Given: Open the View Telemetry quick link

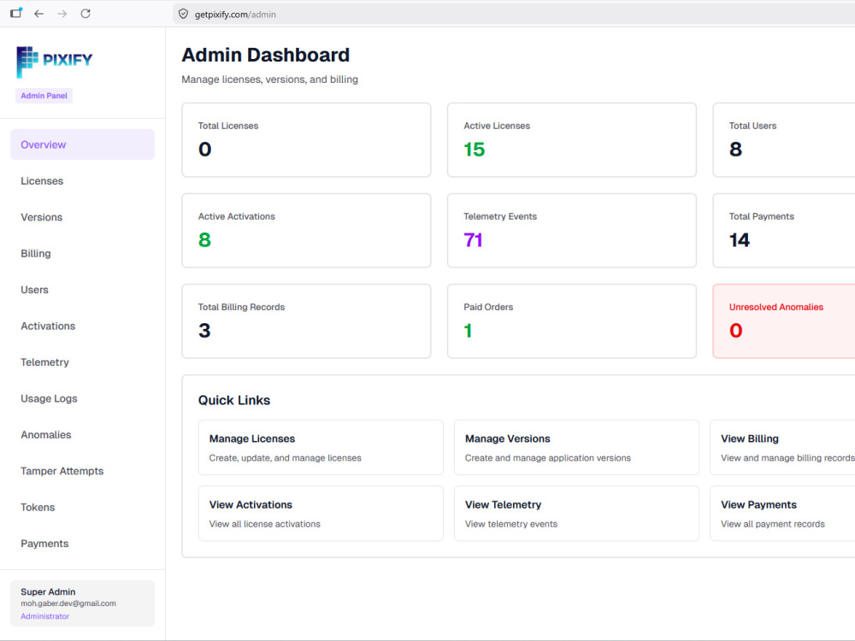Looking at the screenshot, I should [576, 514].
